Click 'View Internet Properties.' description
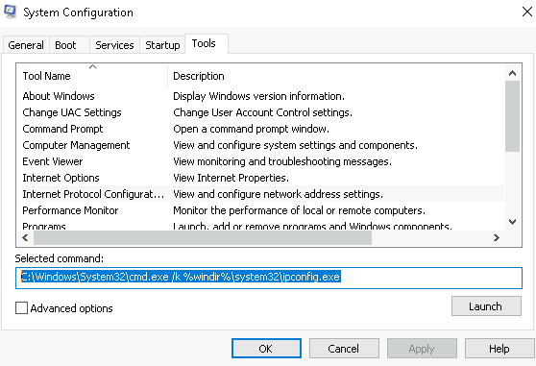536x366 pixels. click(x=231, y=178)
